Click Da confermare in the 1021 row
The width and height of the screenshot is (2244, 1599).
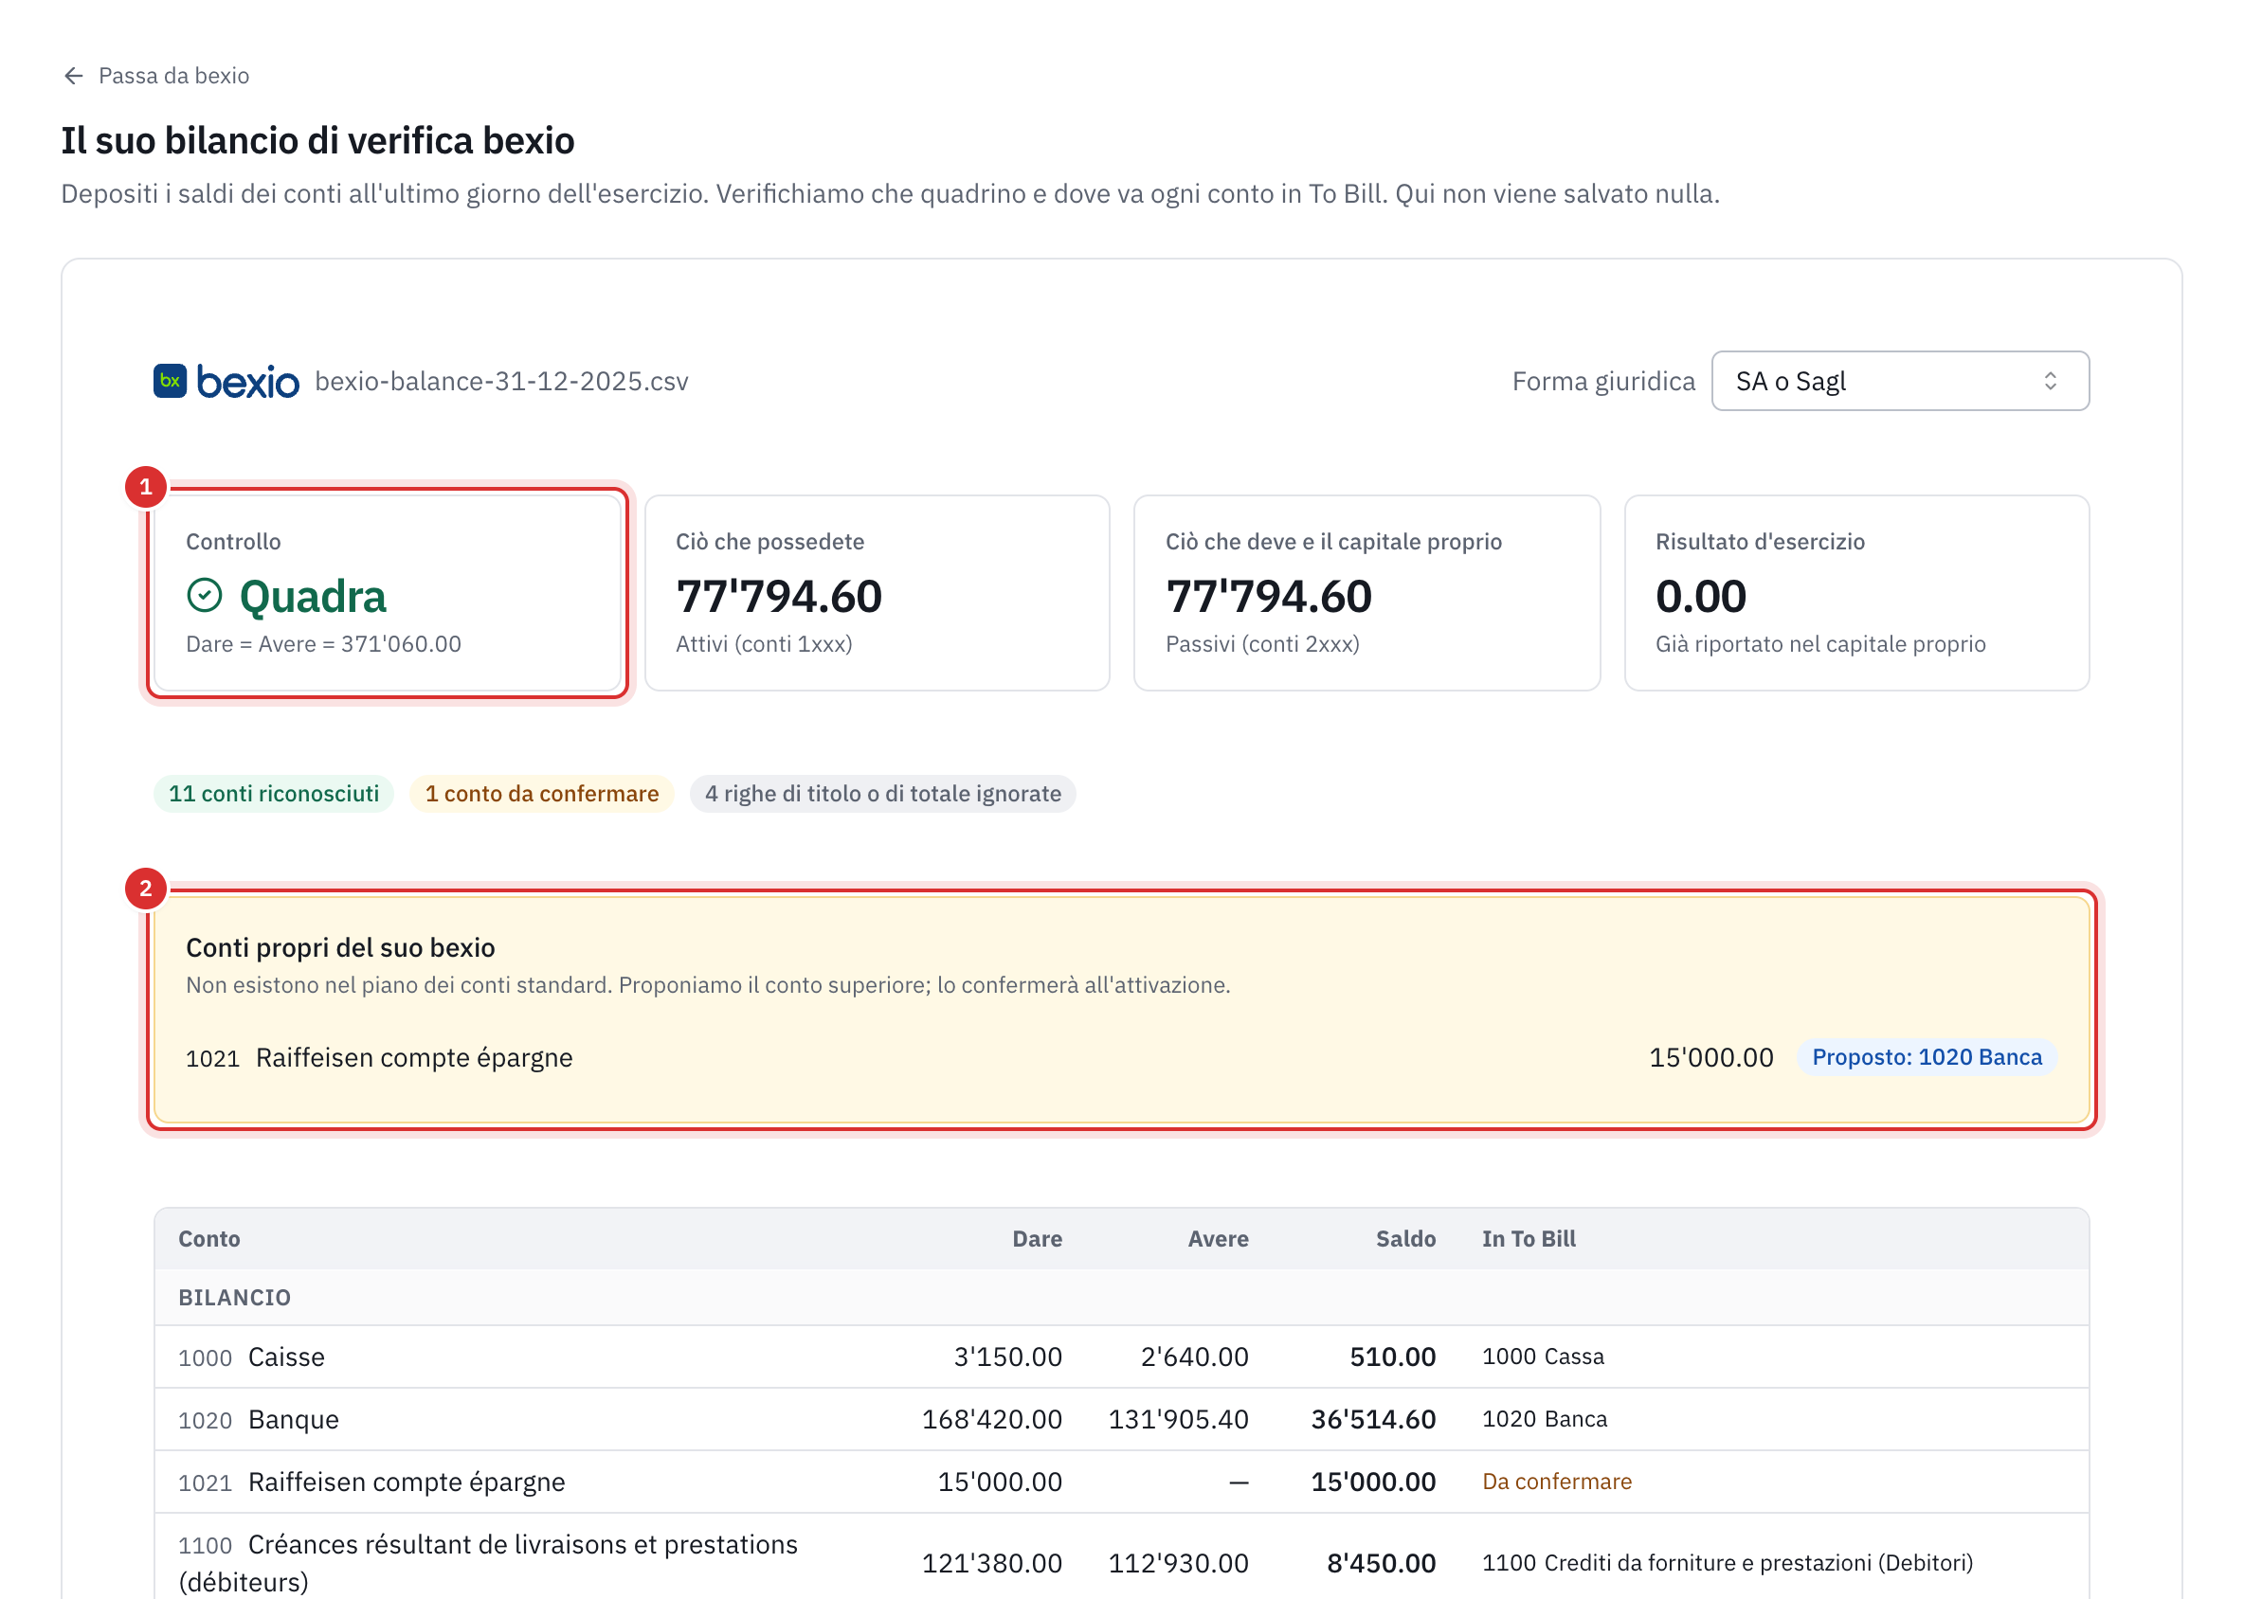click(1556, 1481)
